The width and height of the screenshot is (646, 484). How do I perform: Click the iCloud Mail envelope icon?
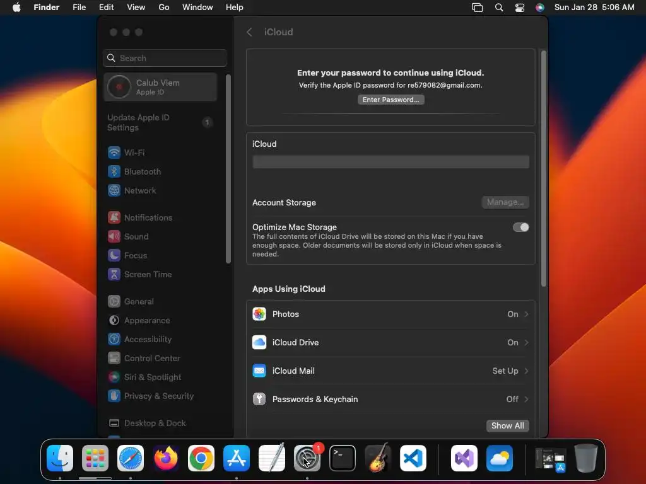coord(259,371)
